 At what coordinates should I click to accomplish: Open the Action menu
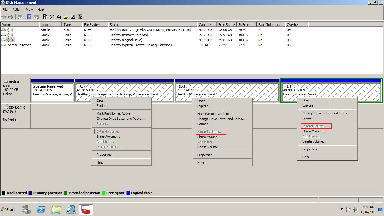click(17, 10)
